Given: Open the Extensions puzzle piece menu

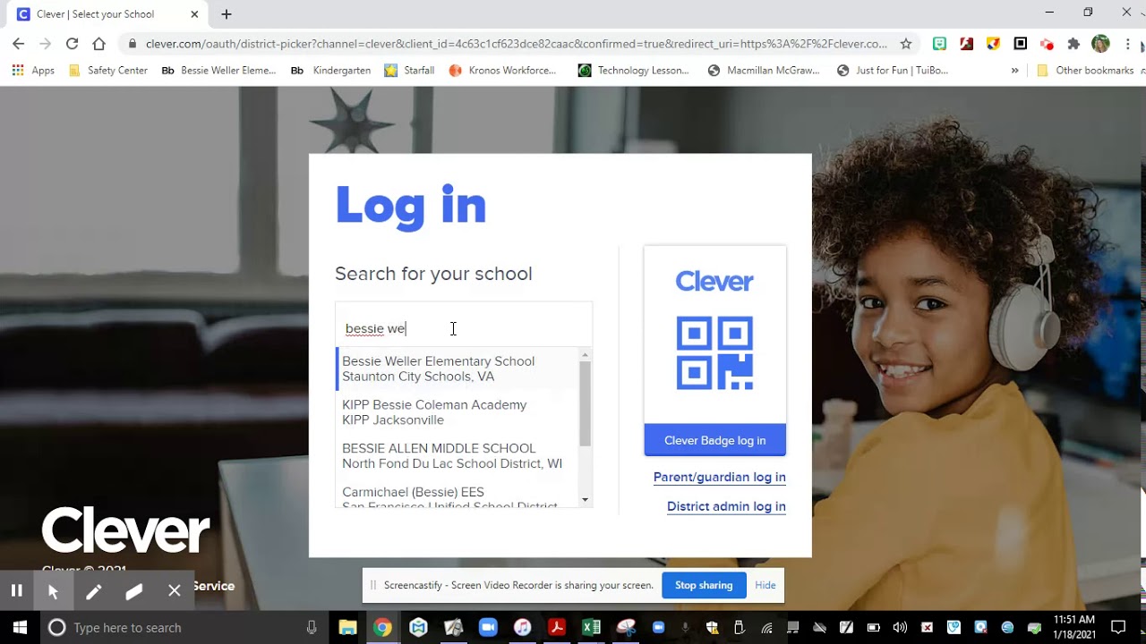Looking at the screenshot, I should [x=1073, y=43].
